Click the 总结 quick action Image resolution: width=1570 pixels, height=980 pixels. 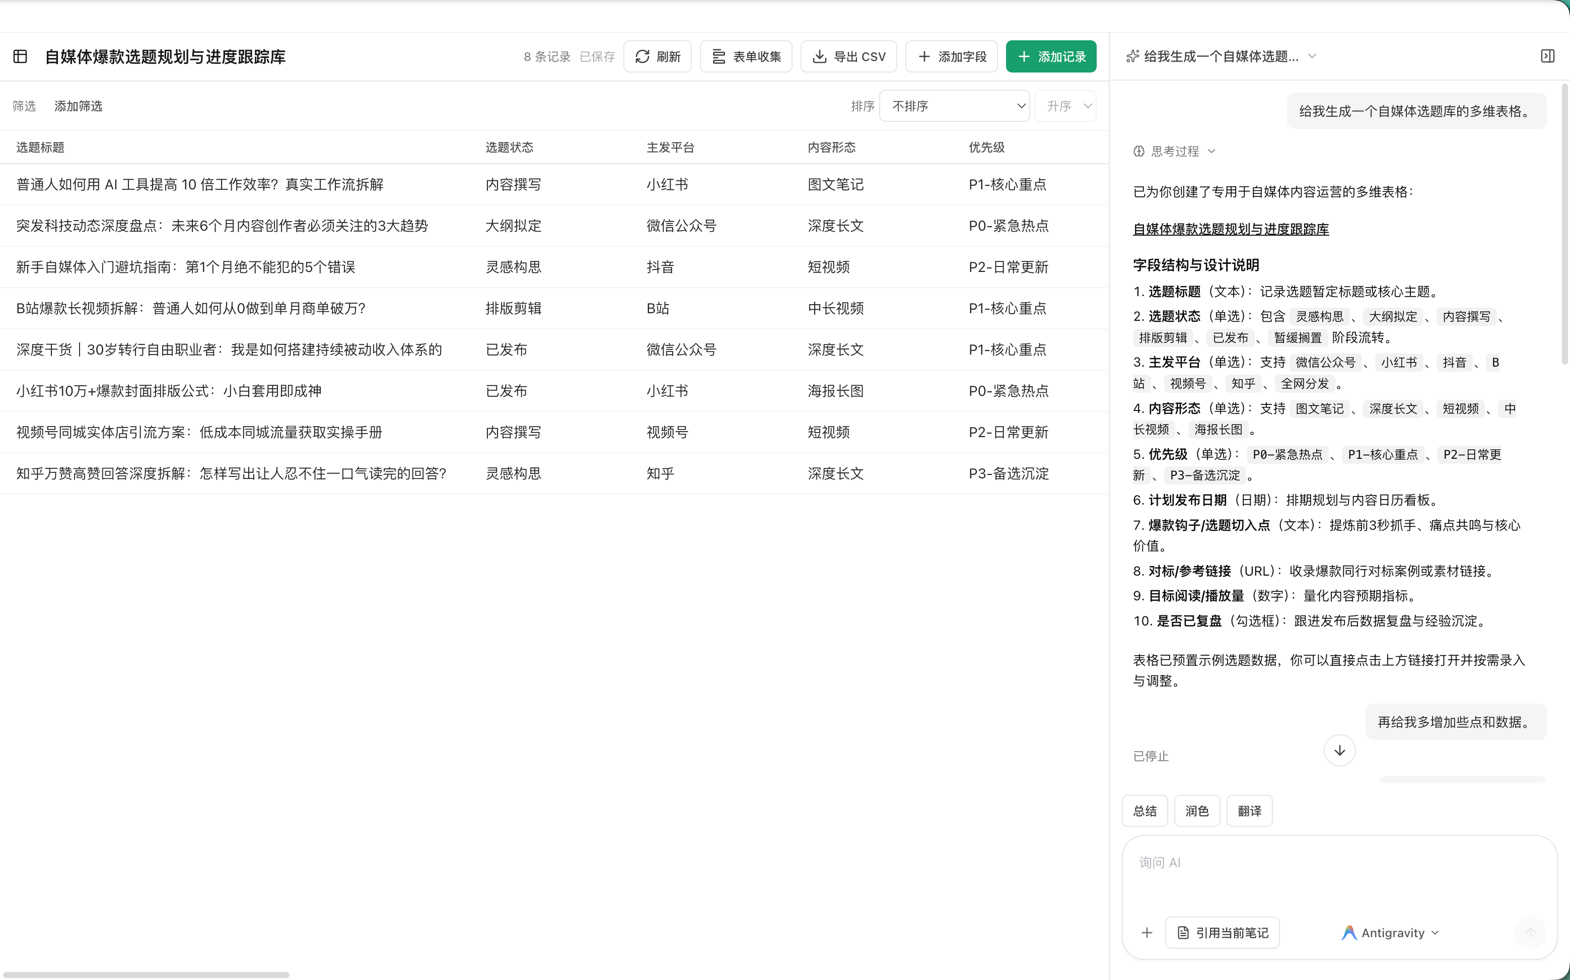coord(1145,811)
